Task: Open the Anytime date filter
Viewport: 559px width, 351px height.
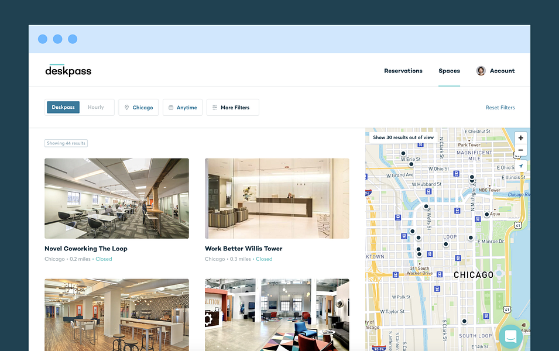Action: pyautogui.click(x=183, y=107)
